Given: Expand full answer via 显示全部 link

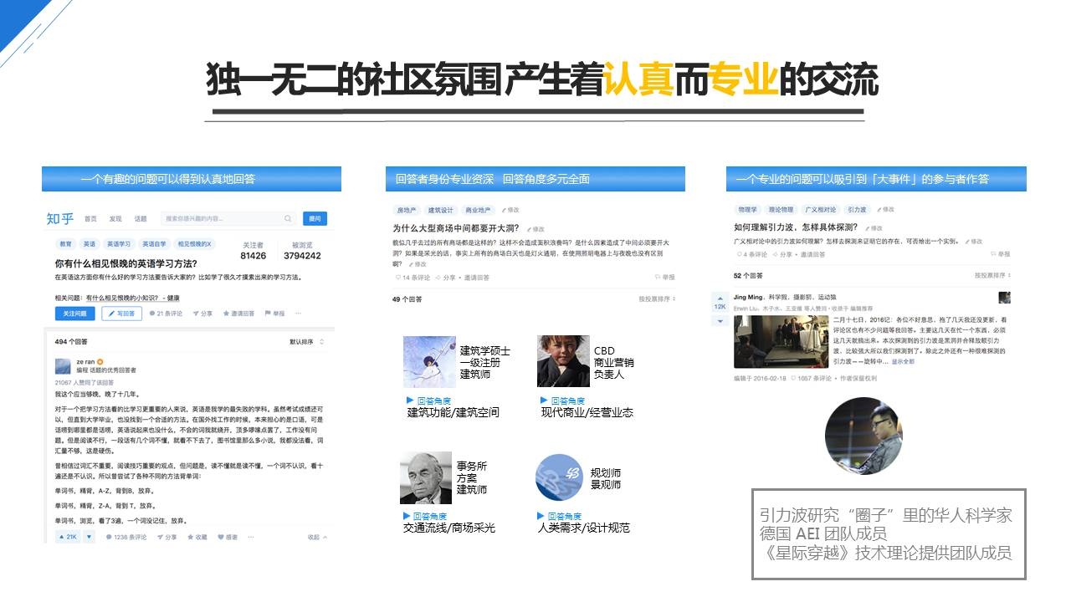Looking at the screenshot, I should (903, 362).
